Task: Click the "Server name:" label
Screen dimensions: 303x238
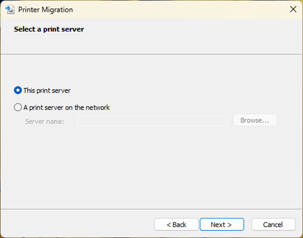Action: coord(45,121)
